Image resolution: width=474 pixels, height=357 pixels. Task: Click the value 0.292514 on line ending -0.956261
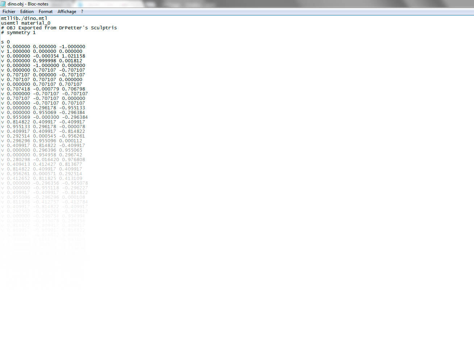pos(18,136)
